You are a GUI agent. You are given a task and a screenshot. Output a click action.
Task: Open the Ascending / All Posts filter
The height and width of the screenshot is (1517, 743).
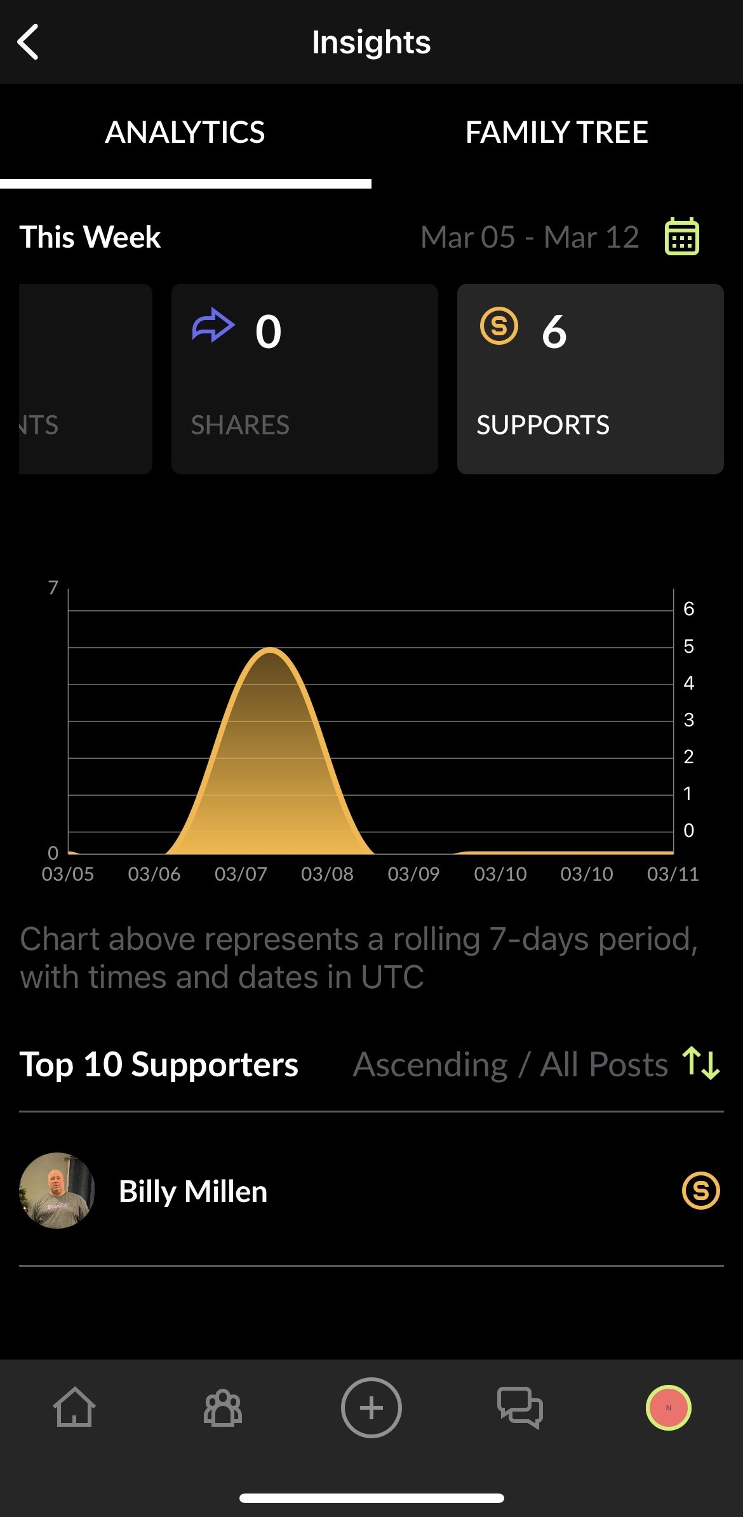[510, 1065]
